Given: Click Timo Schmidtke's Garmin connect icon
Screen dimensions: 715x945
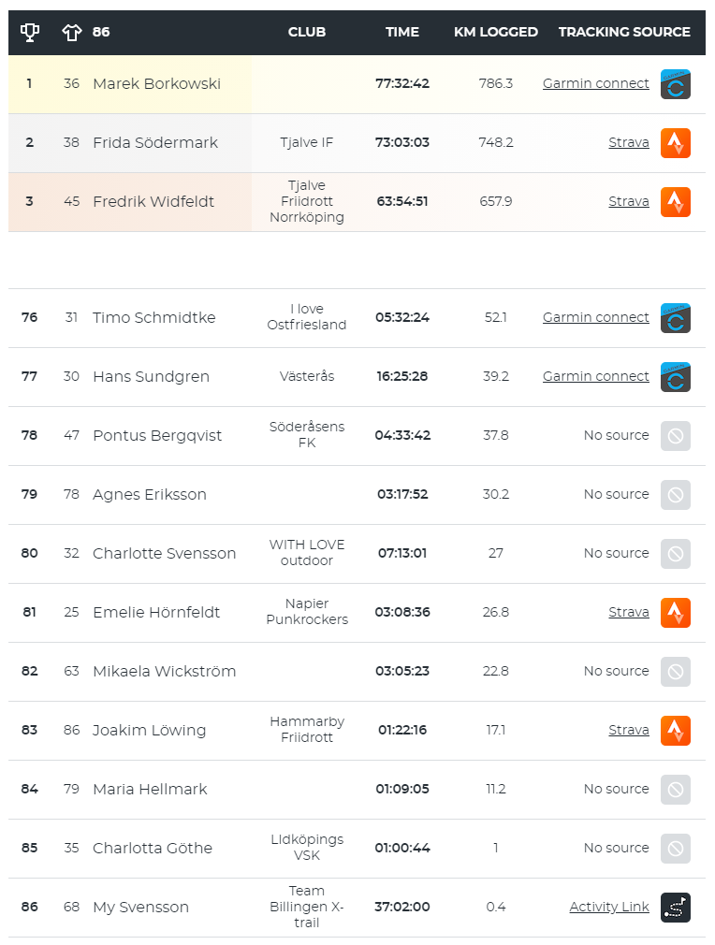Looking at the screenshot, I should (675, 317).
